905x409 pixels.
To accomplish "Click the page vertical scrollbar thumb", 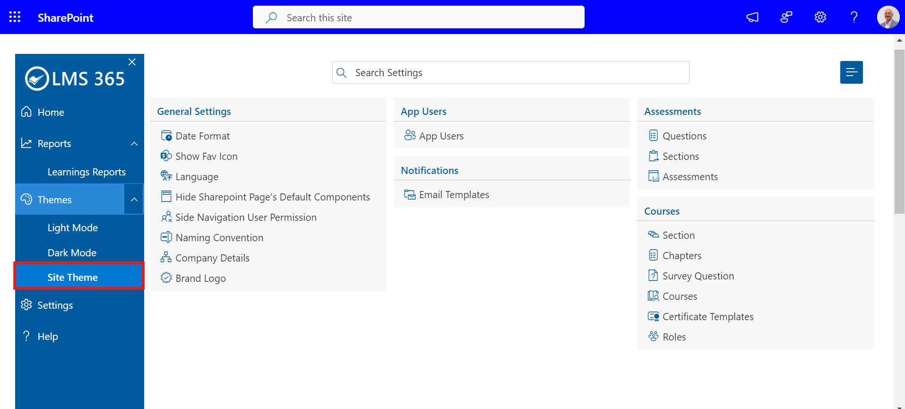I will click(x=899, y=131).
